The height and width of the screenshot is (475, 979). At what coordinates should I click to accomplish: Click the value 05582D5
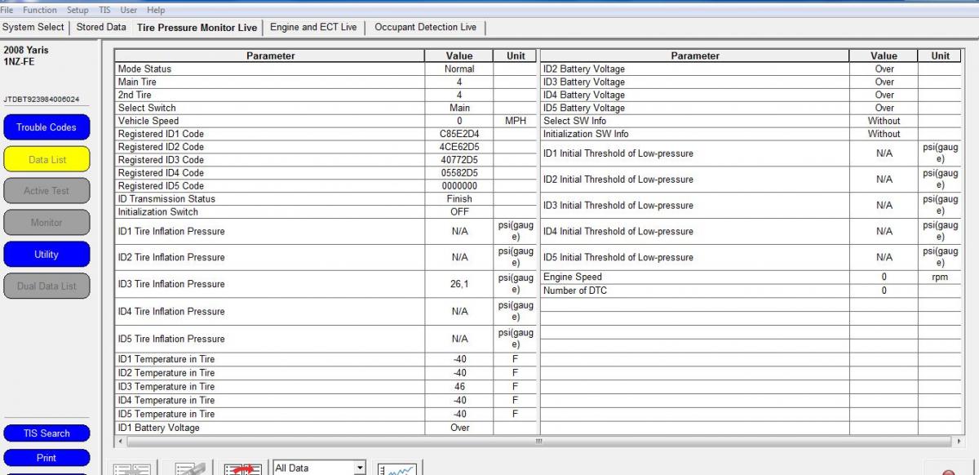click(459, 173)
